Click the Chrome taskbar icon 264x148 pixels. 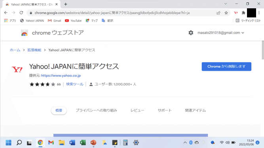tap(40, 142)
